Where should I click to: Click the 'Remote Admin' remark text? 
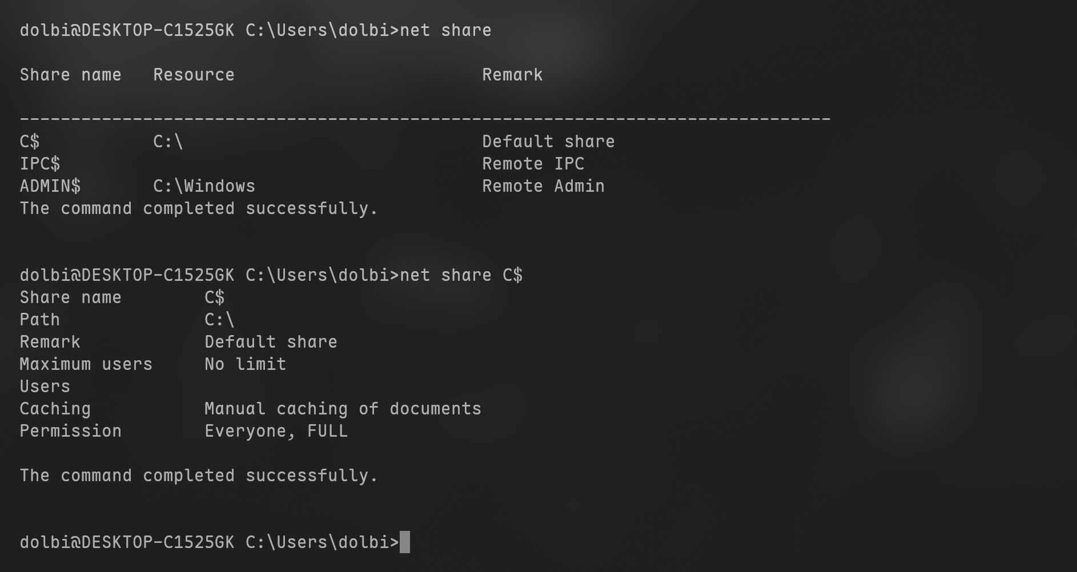click(543, 186)
